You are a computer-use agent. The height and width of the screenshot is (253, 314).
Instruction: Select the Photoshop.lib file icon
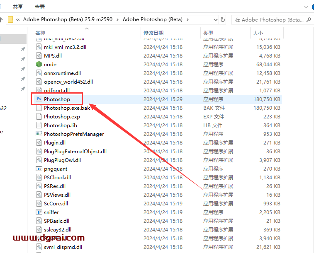[x=39, y=125]
